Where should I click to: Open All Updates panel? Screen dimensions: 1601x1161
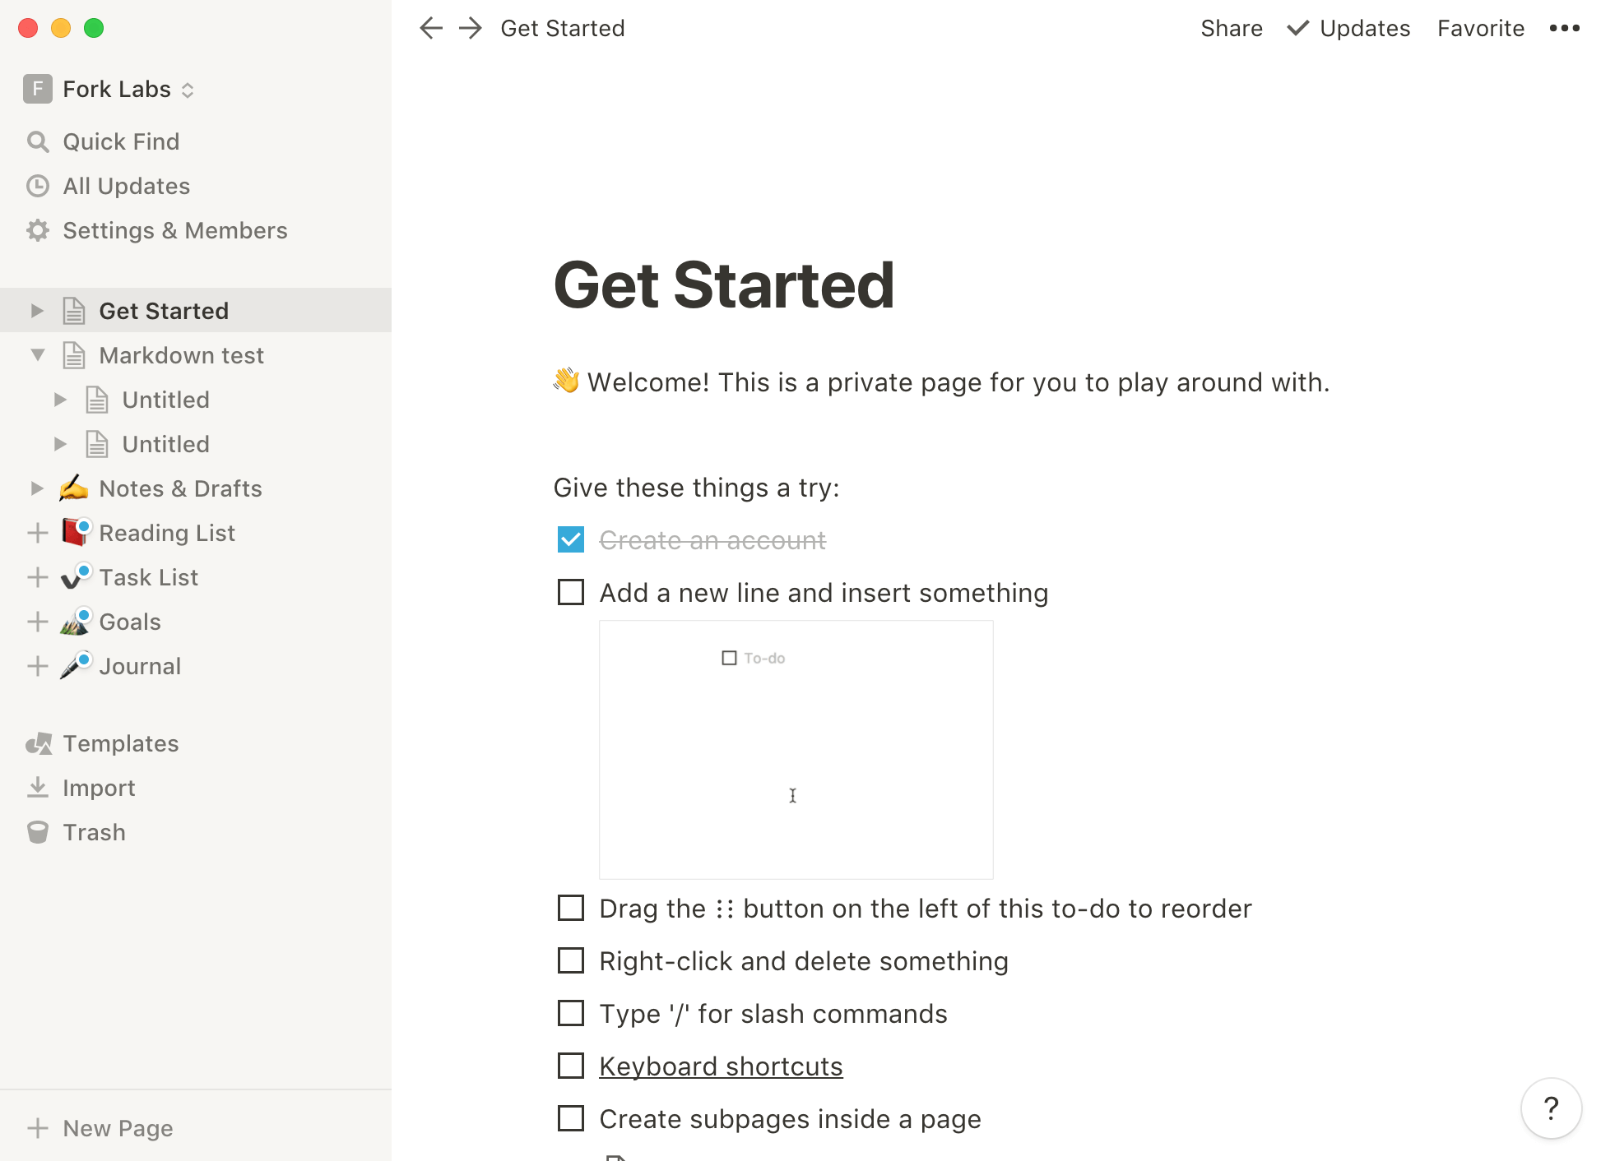(x=126, y=185)
